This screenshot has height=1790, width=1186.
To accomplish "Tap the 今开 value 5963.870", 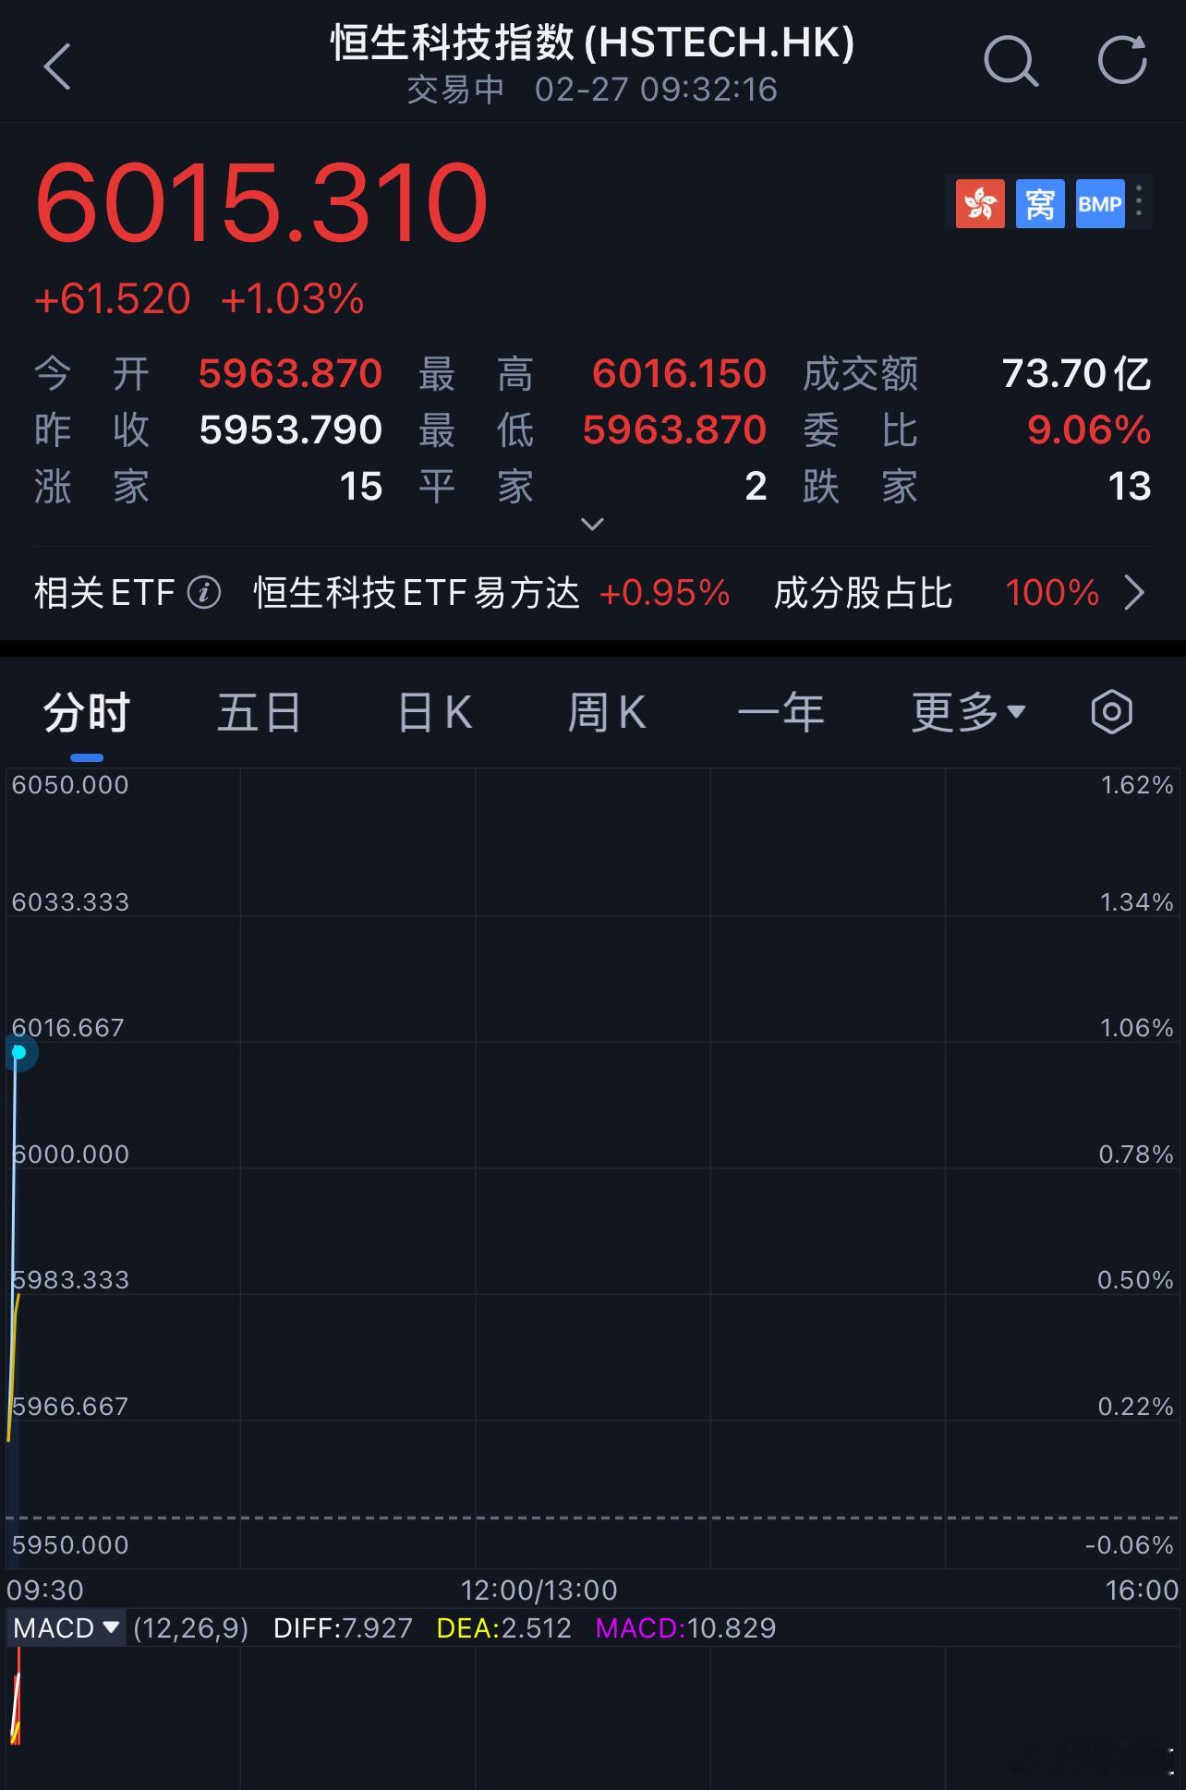I will pyautogui.click(x=290, y=374).
